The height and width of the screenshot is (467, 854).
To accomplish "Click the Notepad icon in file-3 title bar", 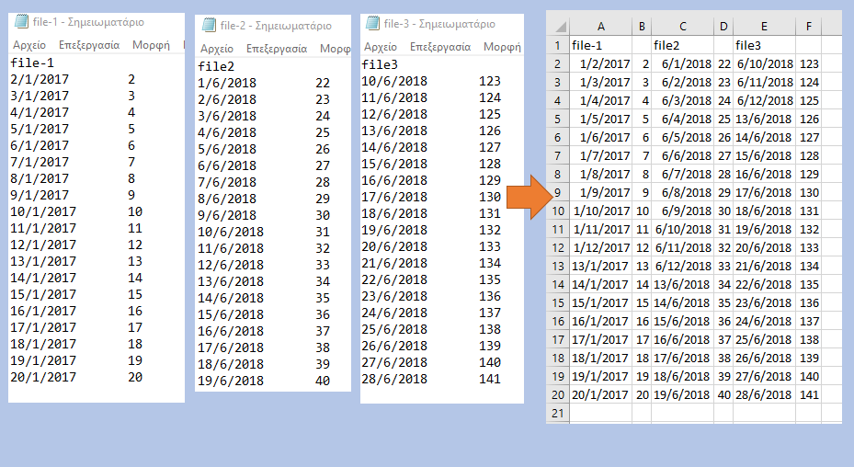I will click(372, 23).
